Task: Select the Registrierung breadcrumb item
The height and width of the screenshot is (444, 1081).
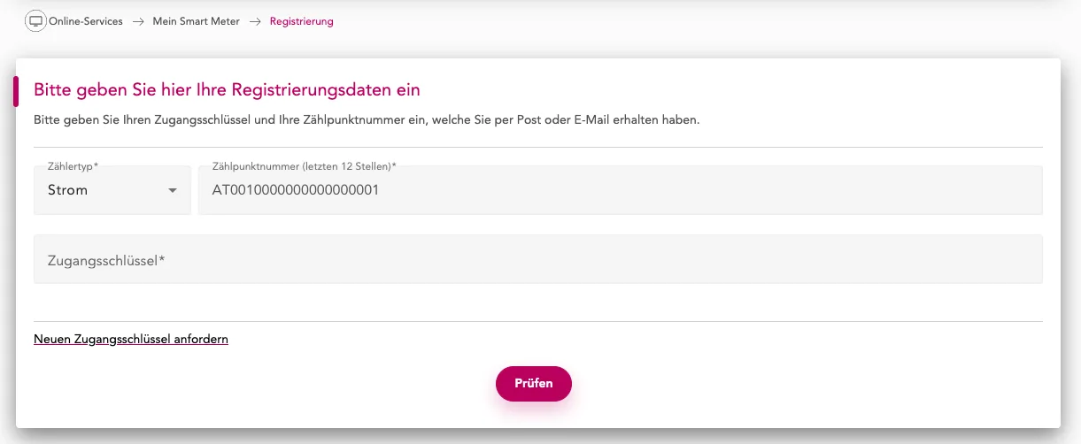Action: (302, 21)
